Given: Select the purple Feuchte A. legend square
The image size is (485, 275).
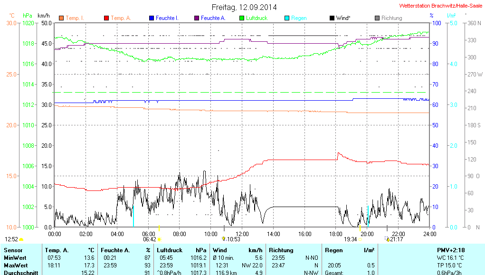Looking at the screenshot, I should (x=197, y=18).
